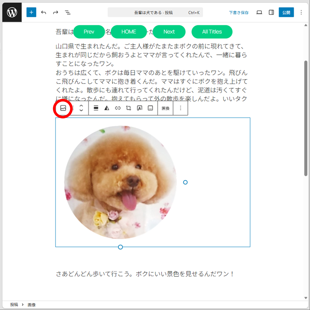Add text over the image
Viewport: 310px width, 310px height.
[140, 108]
